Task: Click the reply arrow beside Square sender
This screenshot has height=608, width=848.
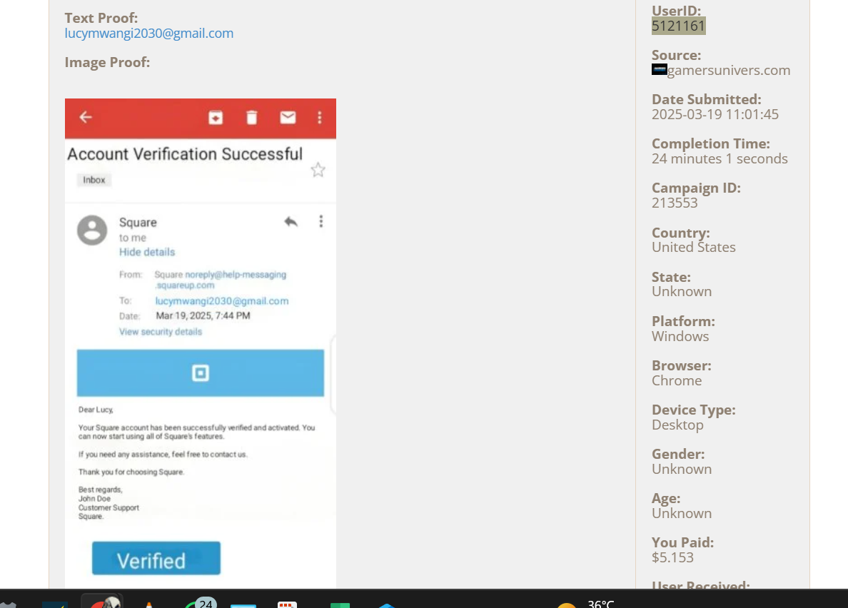Action: 291,222
